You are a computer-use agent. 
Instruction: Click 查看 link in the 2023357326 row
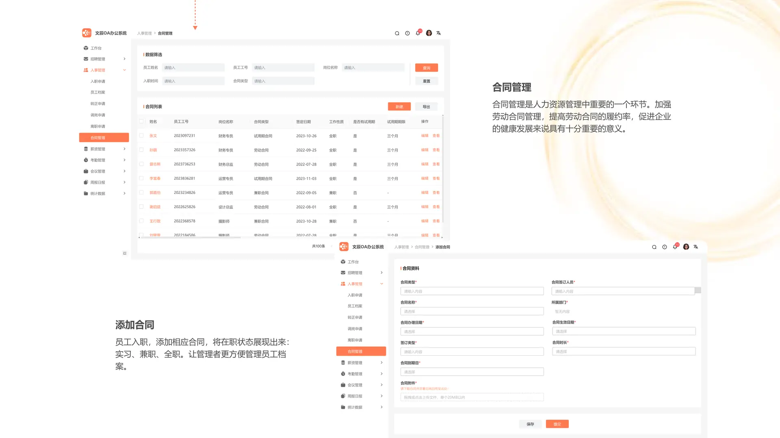[436, 150]
